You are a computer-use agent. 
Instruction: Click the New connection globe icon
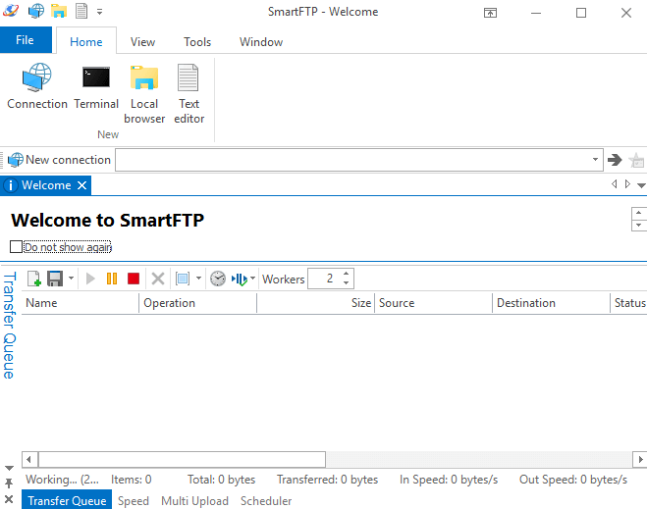click(x=16, y=160)
